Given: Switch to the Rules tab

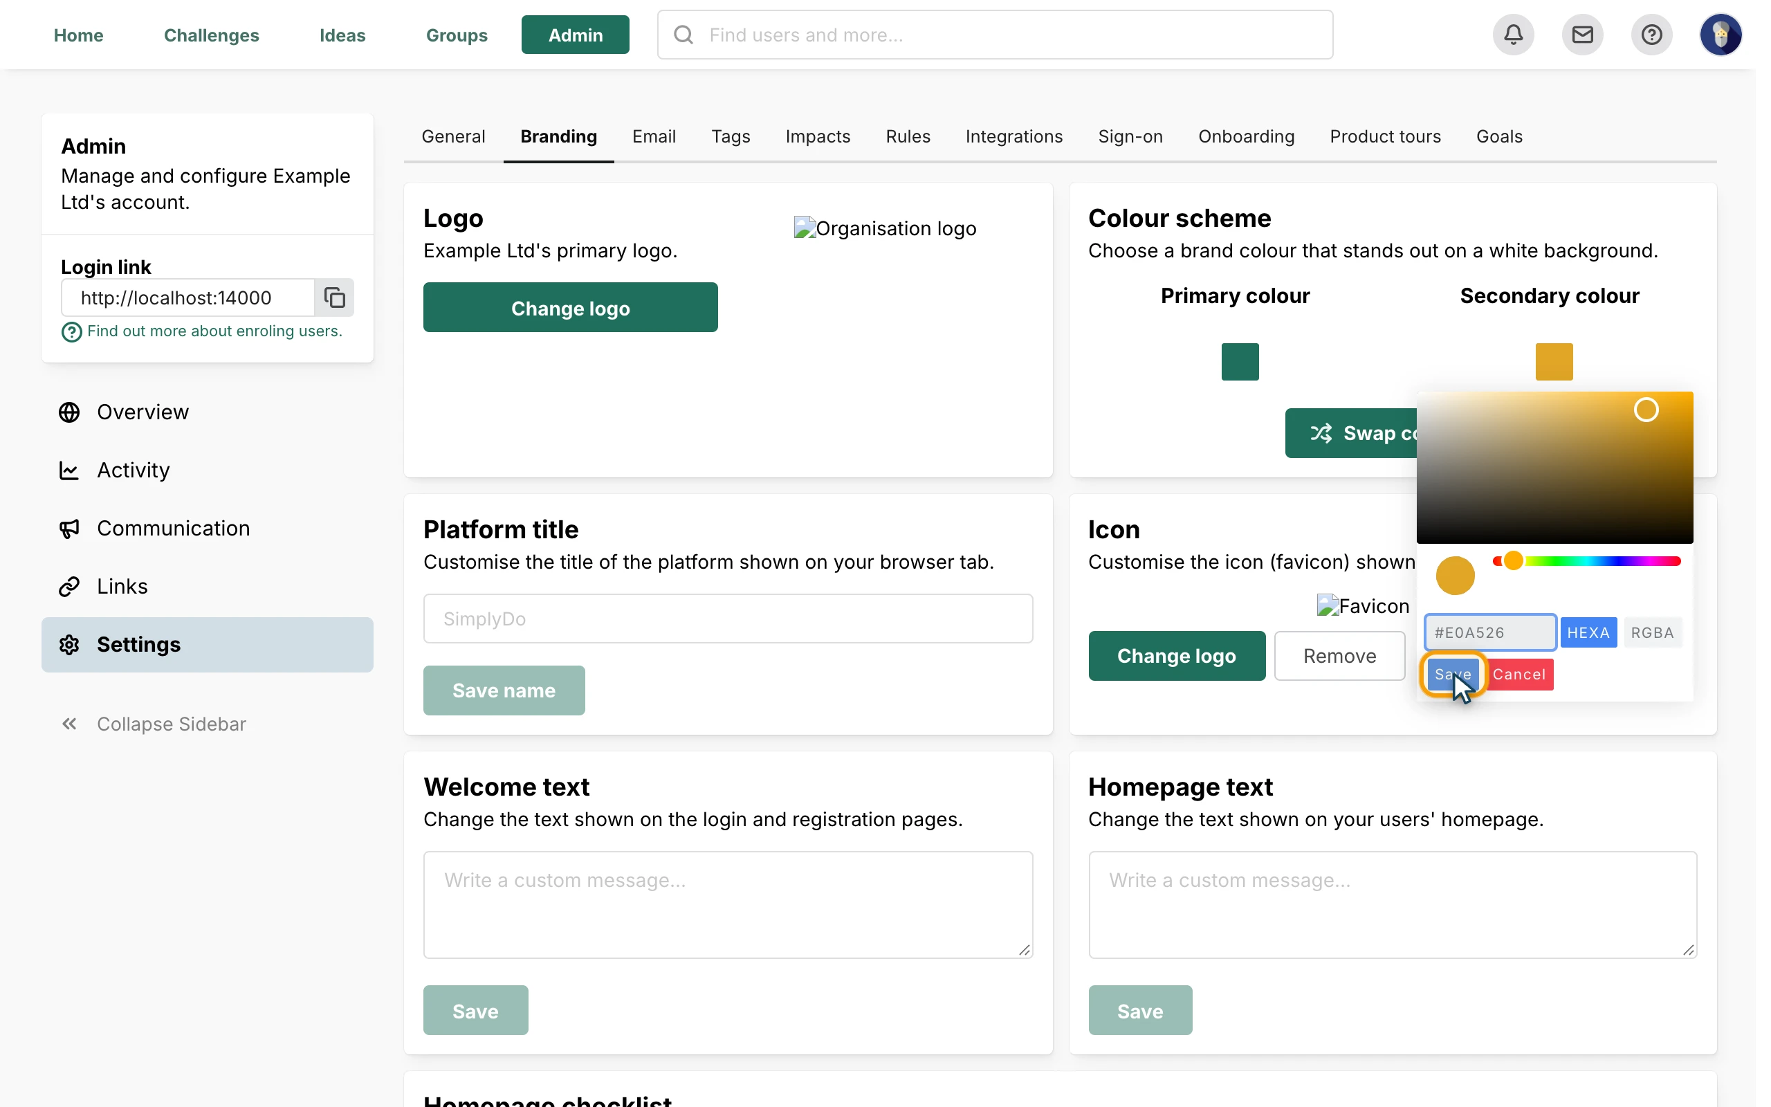Looking at the screenshot, I should [908, 136].
